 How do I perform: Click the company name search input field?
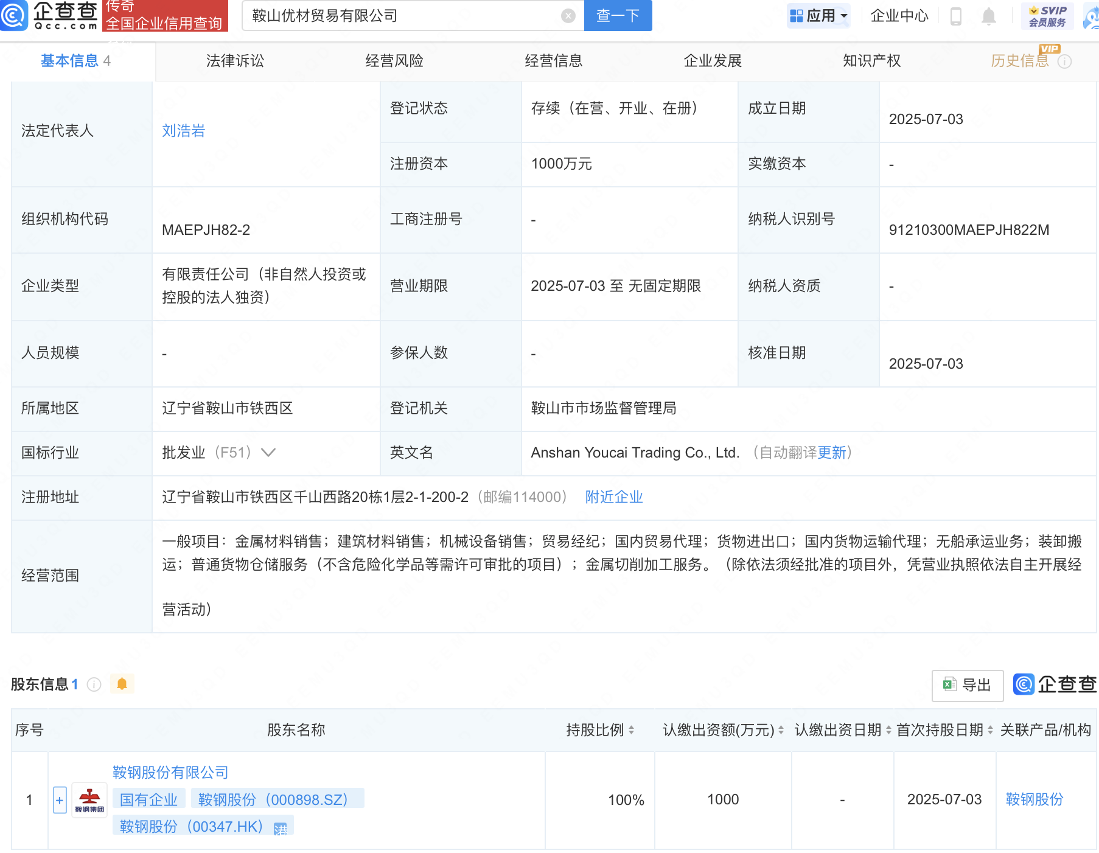coord(402,16)
